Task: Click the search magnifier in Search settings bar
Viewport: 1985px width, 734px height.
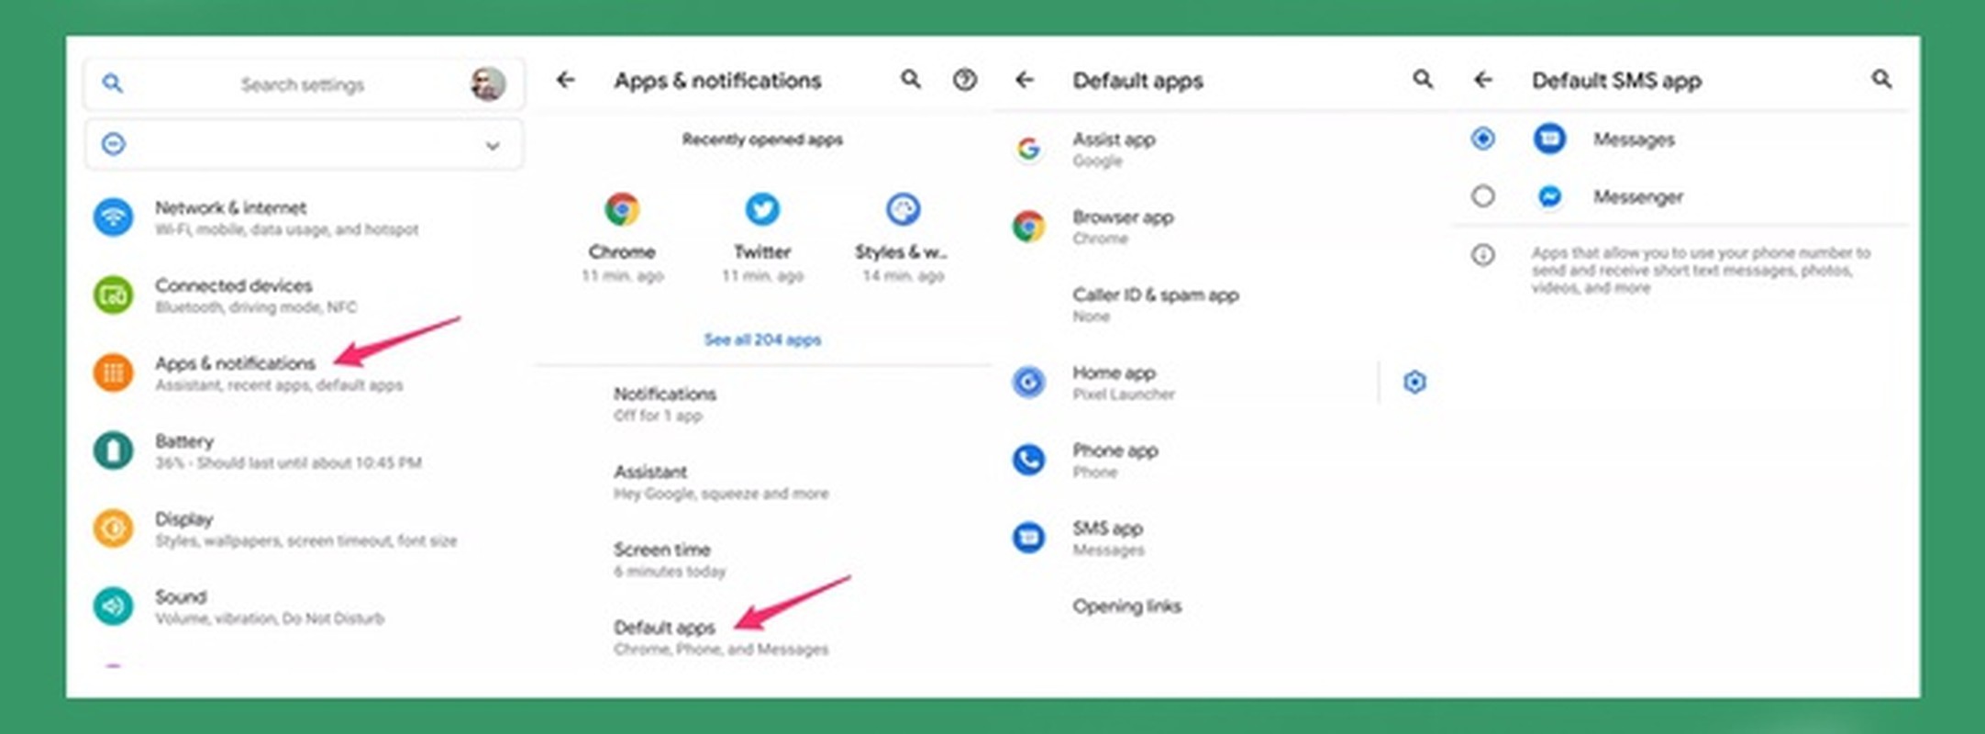Action: [x=112, y=83]
